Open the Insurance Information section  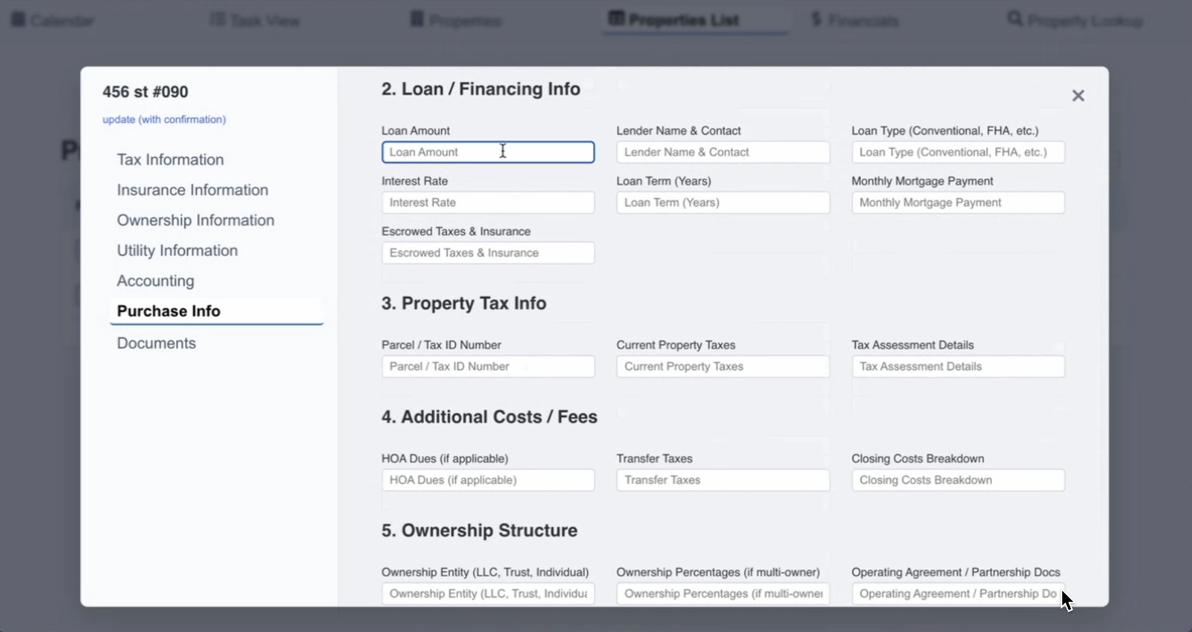pyautogui.click(x=193, y=190)
